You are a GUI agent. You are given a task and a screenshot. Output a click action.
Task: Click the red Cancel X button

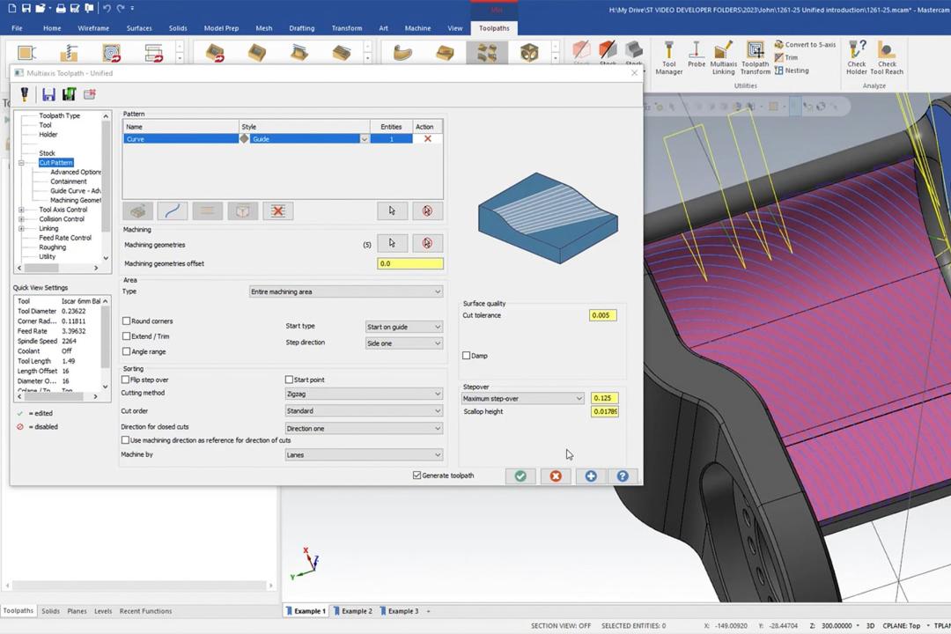click(556, 476)
